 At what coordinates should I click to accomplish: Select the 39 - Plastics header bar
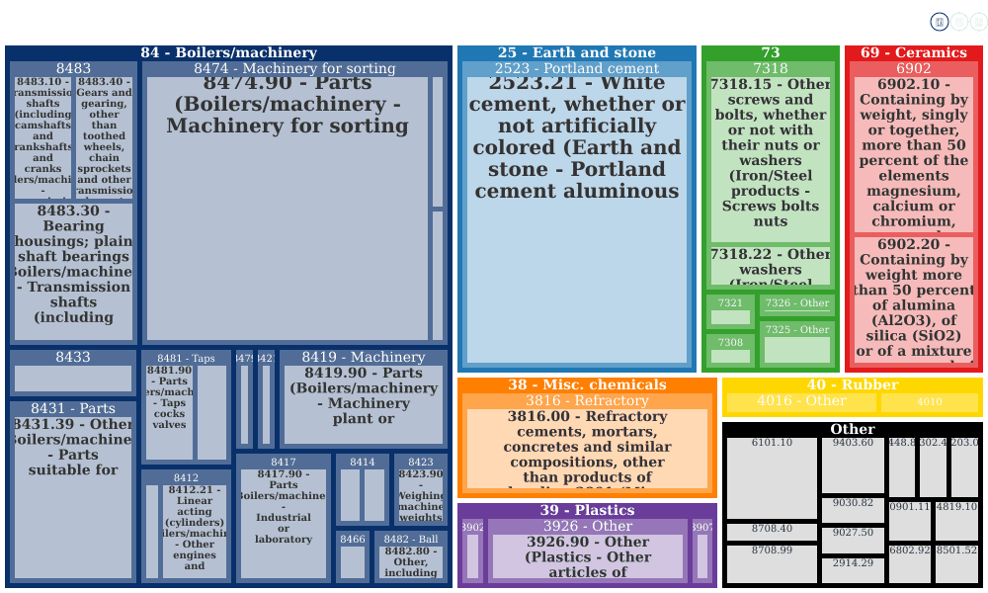tap(587, 510)
